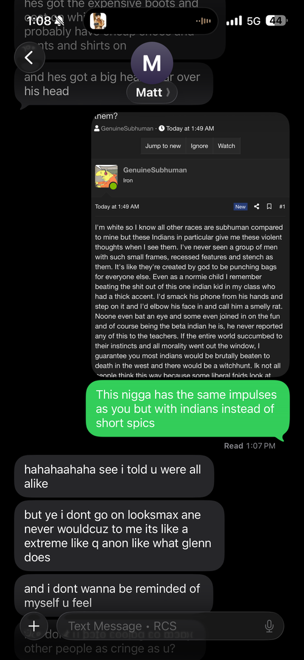Tap the bookmark icon in forum post header
304x660 pixels.
pyautogui.click(x=269, y=206)
